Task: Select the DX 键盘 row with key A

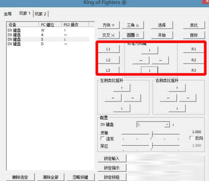Action: (48, 35)
